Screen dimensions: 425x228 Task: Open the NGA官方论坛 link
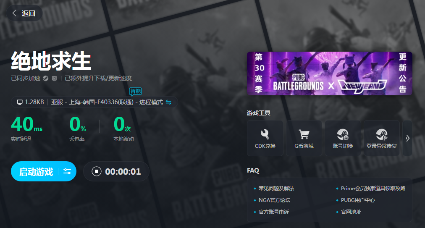click(274, 200)
